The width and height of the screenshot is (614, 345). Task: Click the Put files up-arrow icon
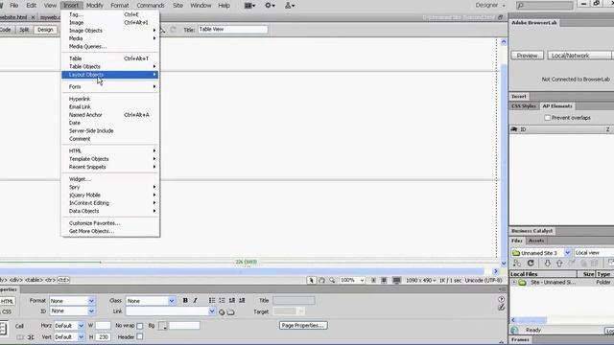click(x=559, y=264)
